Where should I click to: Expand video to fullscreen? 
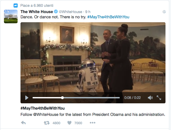159,98
